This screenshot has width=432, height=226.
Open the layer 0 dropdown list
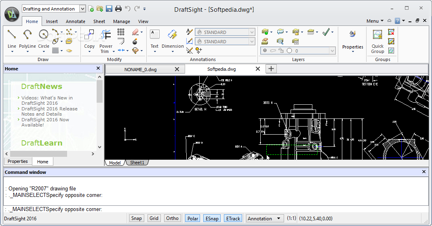point(332,51)
